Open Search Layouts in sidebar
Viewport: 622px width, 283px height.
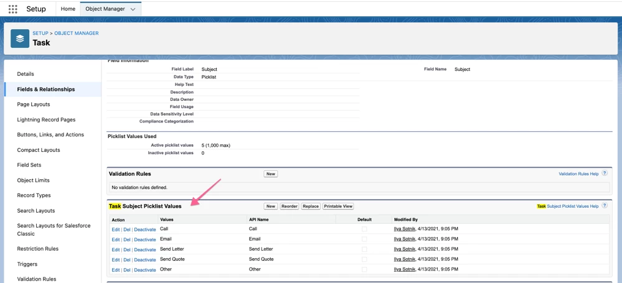coord(35,210)
